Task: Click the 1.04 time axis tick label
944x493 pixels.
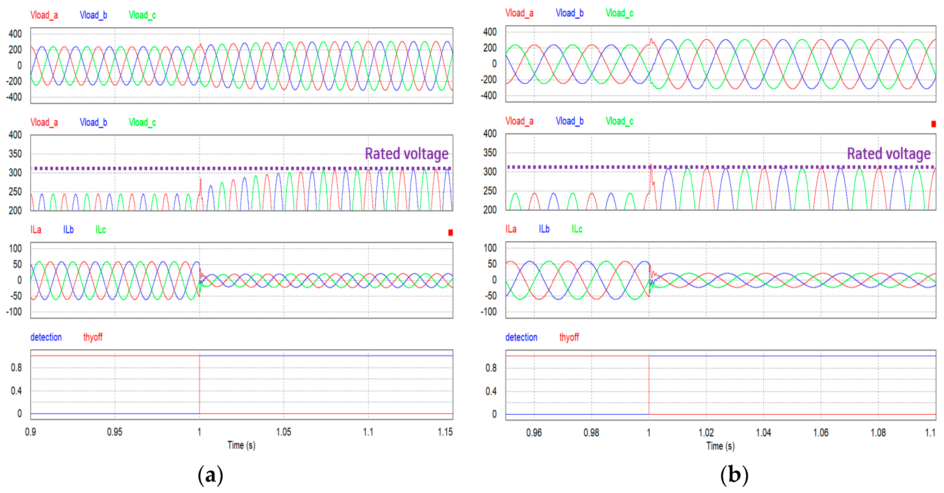Action: pyautogui.click(x=763, y=433)
